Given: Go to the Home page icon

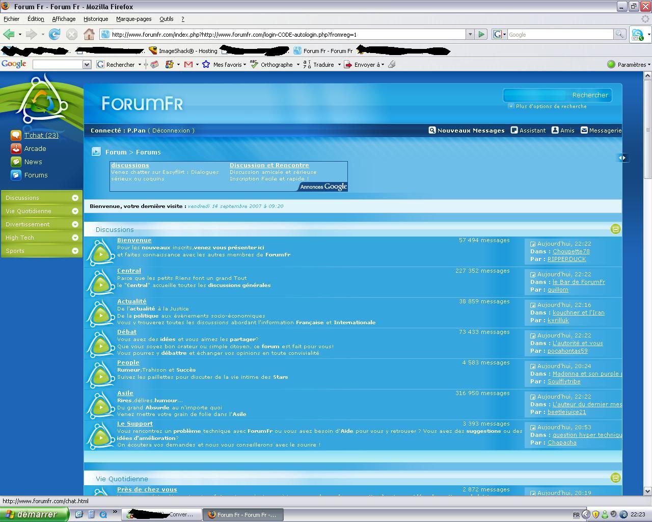Looking at the screenshot, I should [89, 34].
